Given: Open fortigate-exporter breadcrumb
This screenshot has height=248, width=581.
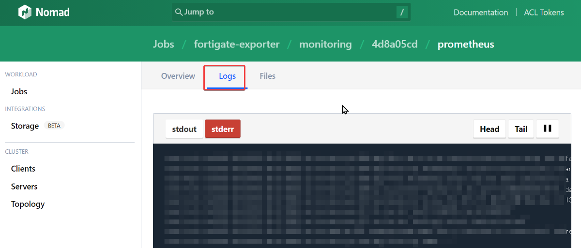Looking at the screenshot, I should pyautogui.click(x=237, y=44).
